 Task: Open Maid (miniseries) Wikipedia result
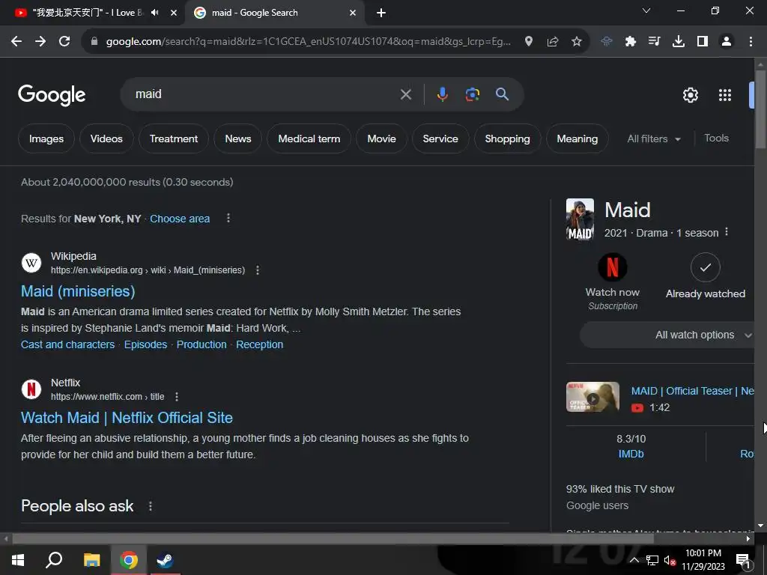78,291
